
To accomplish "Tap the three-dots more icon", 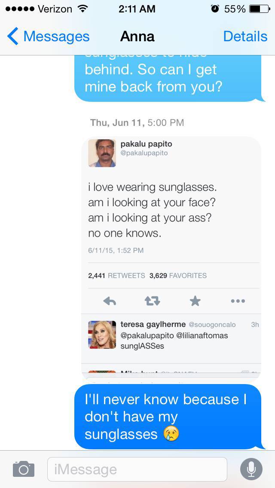I will (x=238, y=301).
